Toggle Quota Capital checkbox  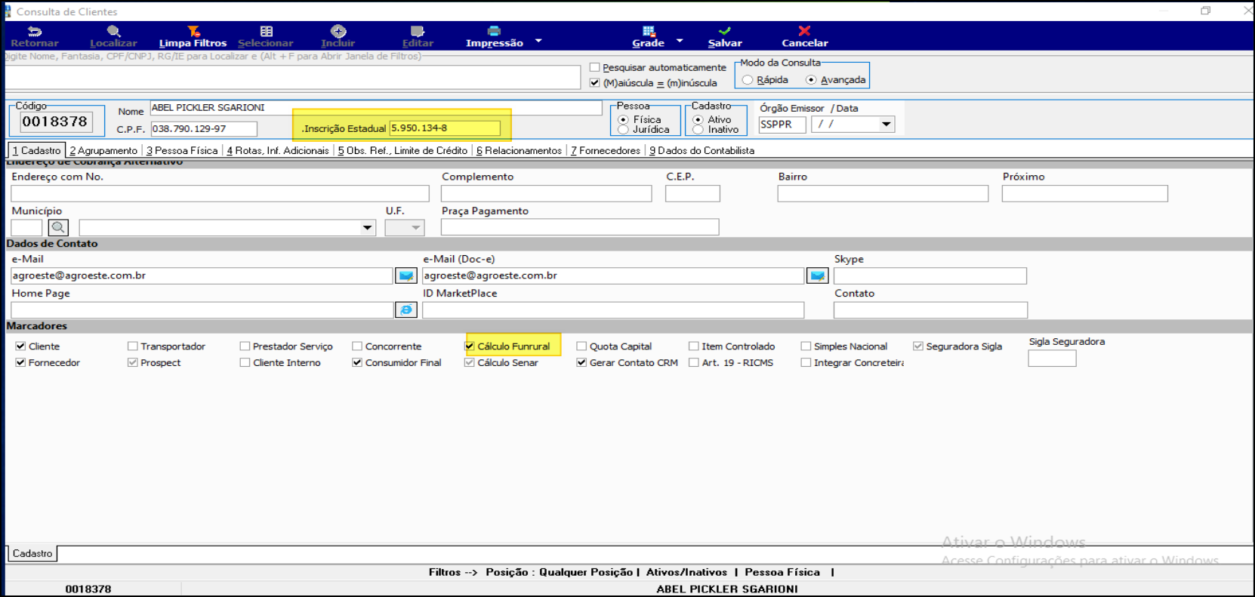coord(581,346)
